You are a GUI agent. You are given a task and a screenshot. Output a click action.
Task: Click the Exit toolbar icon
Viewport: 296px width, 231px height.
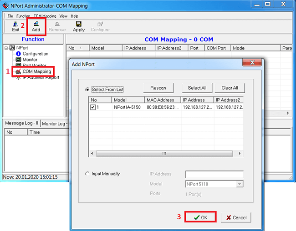(15, 26)
